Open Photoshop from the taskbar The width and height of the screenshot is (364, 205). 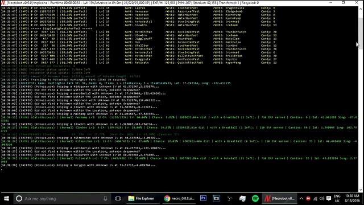pos(204,198)
